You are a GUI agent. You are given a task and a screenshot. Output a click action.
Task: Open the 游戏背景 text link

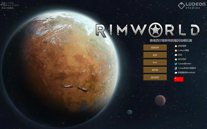(x=182, y=46)
